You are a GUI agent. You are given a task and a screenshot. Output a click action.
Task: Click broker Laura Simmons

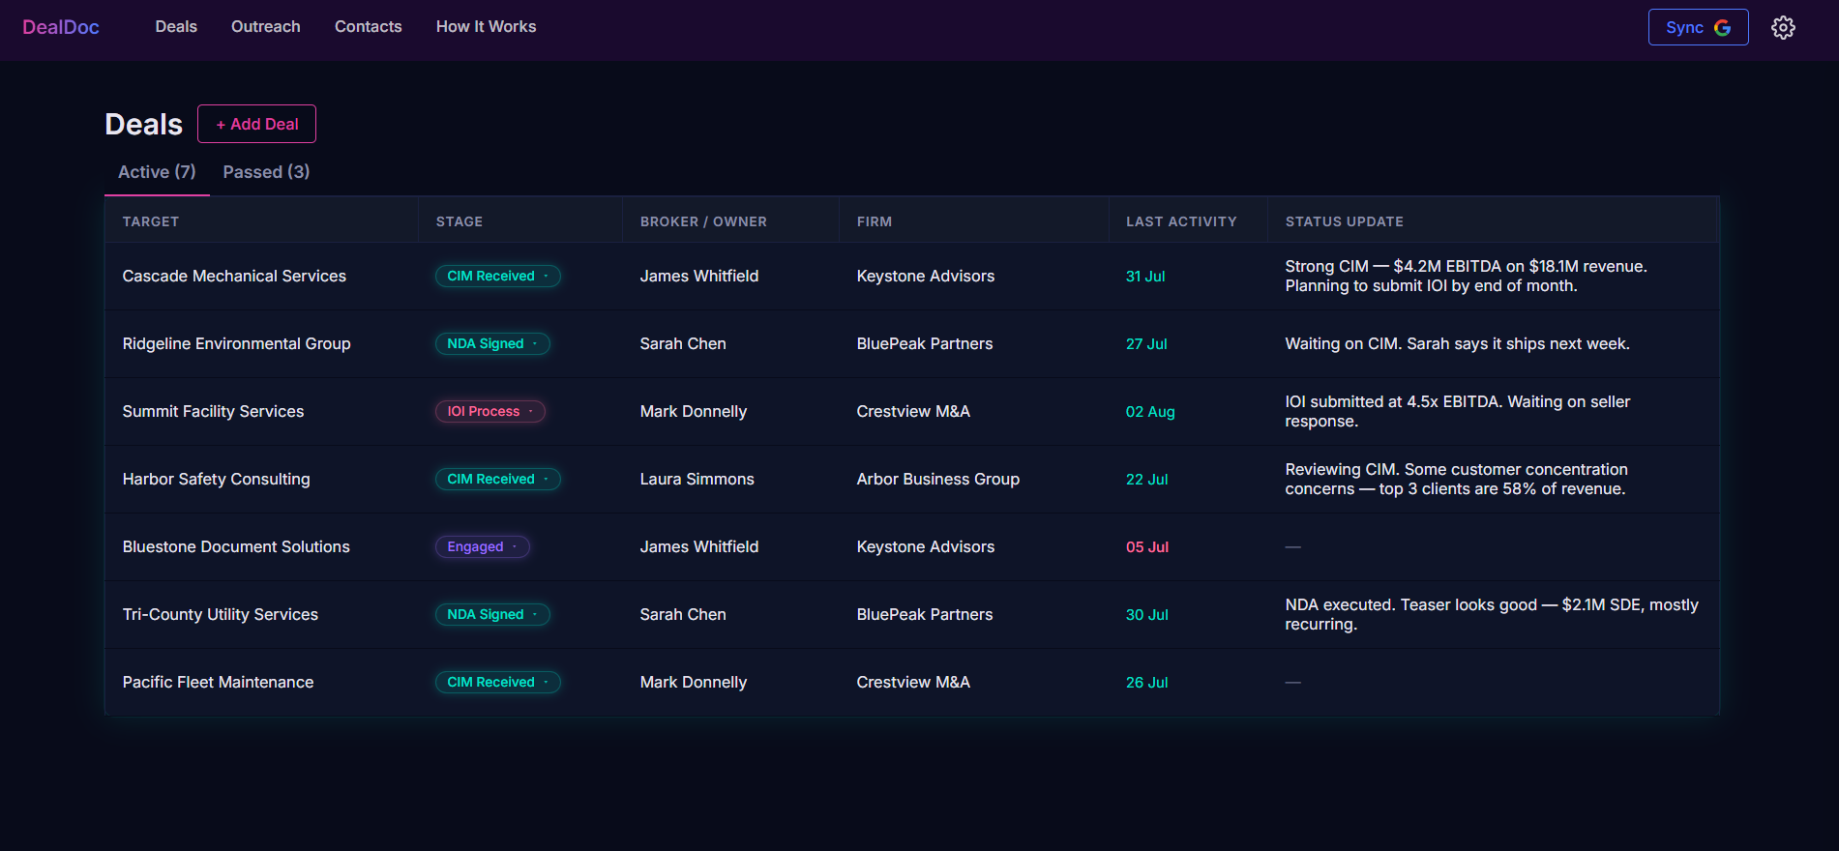tap(697, 479)
